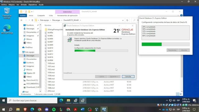Screen dimensions: 199x112
Task: Click the Atrás button in installer
Action: [x=101, y=77]
